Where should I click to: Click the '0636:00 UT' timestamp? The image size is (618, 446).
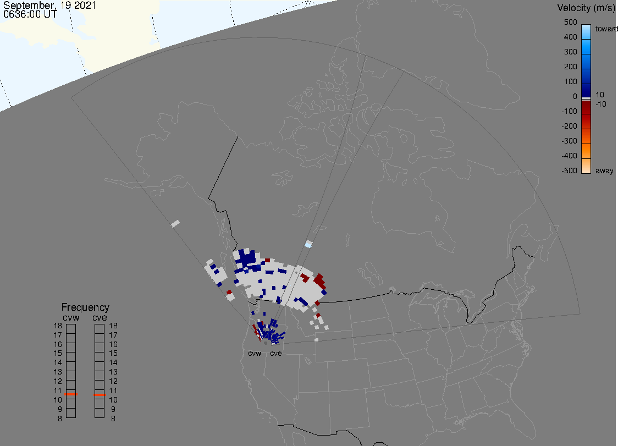point(30,15)
